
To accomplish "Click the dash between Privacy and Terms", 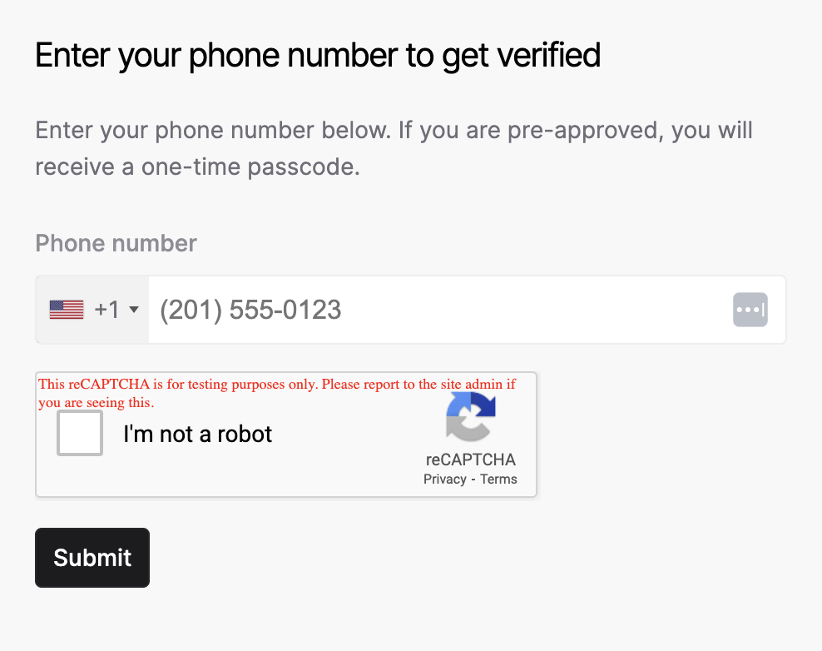I will tap(473, 480).
